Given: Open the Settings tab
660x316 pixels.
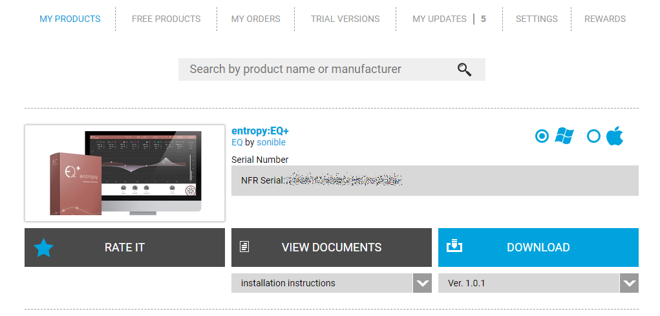Looking at the screenshot, I should [x=537, y=19].
